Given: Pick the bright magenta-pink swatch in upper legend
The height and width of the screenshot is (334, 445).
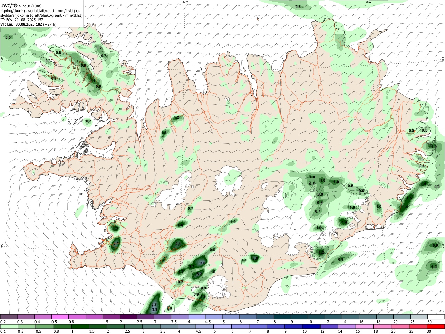Looking at the screenshot, I should 60,317.
